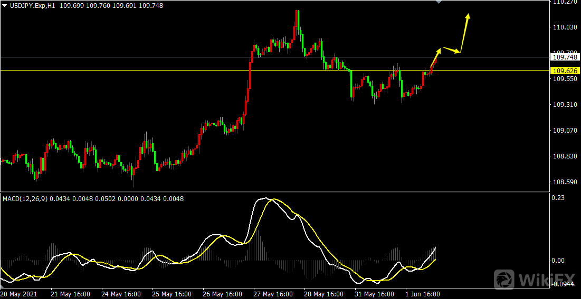Viewport: 581px width, 299px height.
Task: Click the triangle beside USDJPY.Exp,H1 title
Action: coord(5,5)
